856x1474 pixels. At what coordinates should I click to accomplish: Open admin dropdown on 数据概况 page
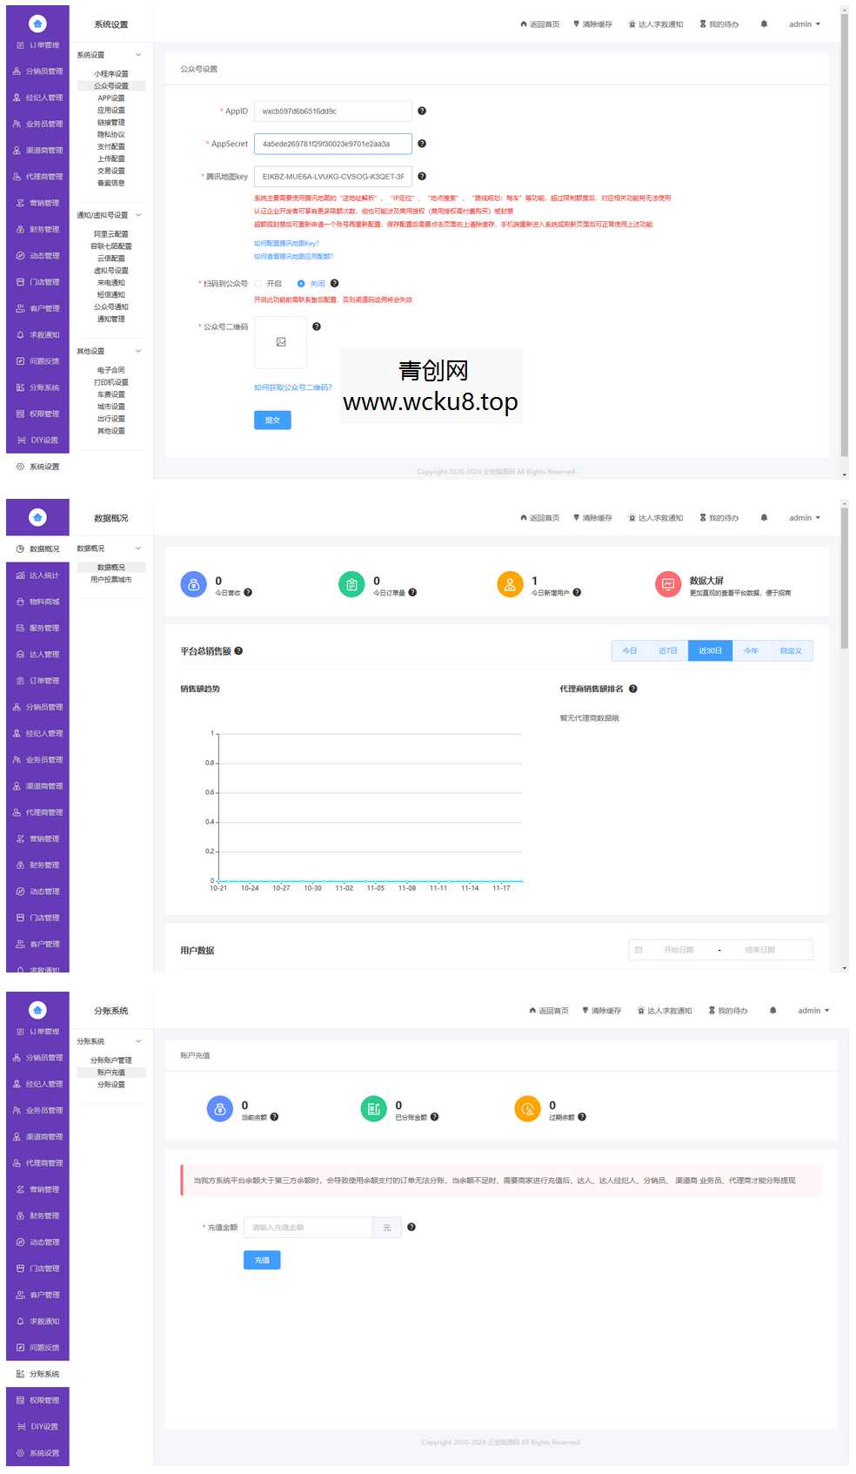[x=804, y=518]
